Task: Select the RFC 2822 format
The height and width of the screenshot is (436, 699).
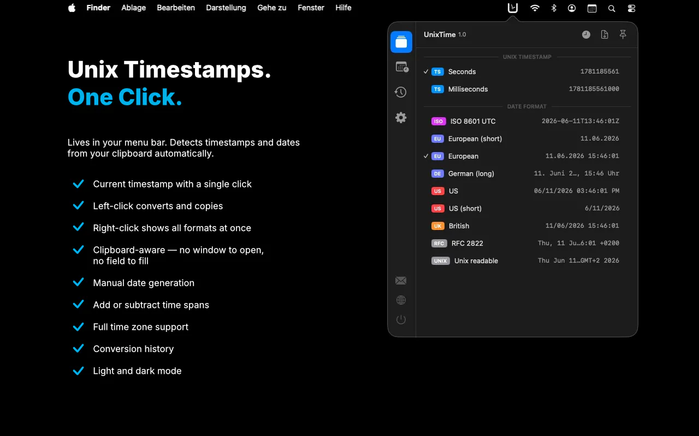Action: [x=527, y=243]
